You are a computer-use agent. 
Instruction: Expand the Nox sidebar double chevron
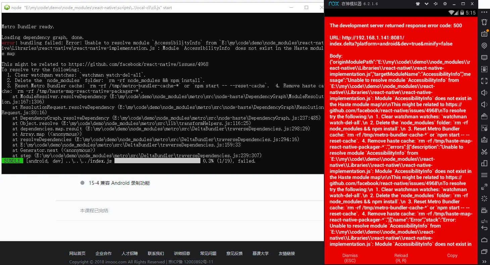tap(484, 262)
